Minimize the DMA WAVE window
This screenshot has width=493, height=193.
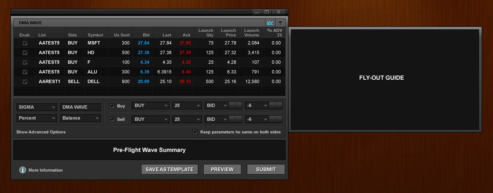[257, 12]
